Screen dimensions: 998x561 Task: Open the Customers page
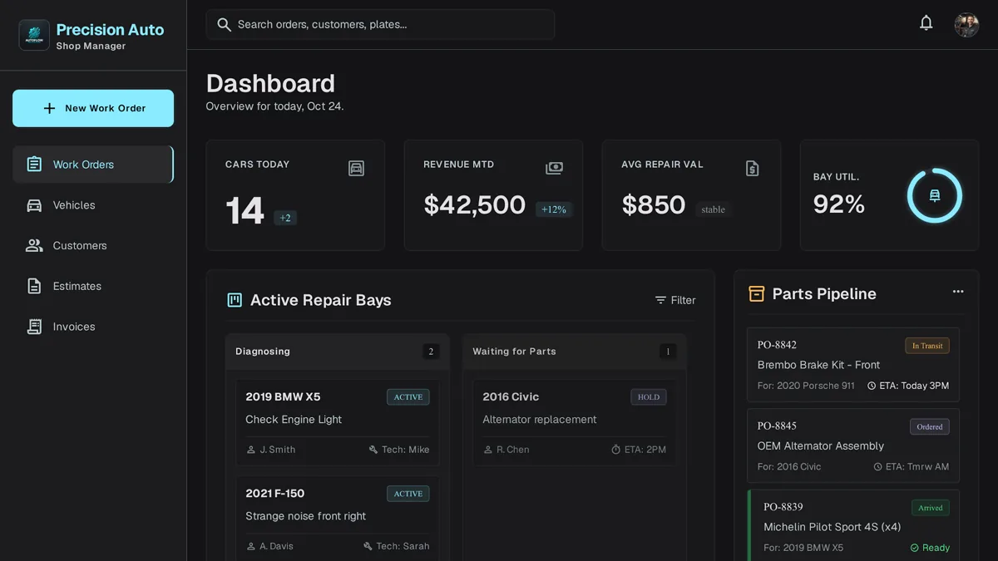pos(93,246)
